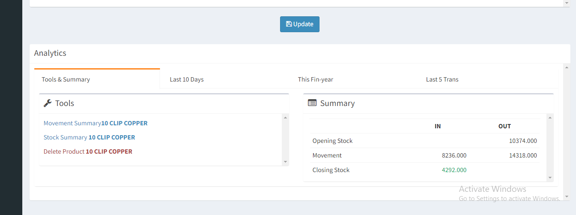Click the Opening Stock value 10374.000
This screenshot has height=215, width=576.
point(523,141)
